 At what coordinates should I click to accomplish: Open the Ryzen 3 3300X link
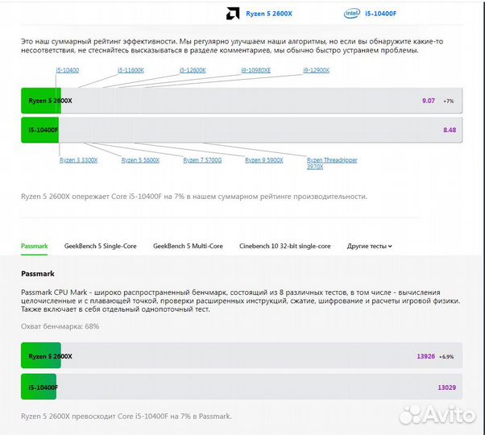tap(78, 160)
